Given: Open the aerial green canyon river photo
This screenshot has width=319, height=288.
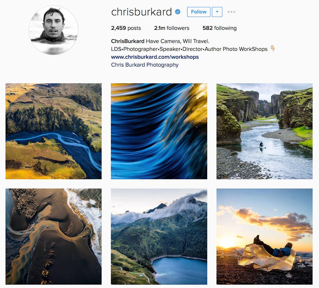Looking at the screenshot, I should pos(54,131).
